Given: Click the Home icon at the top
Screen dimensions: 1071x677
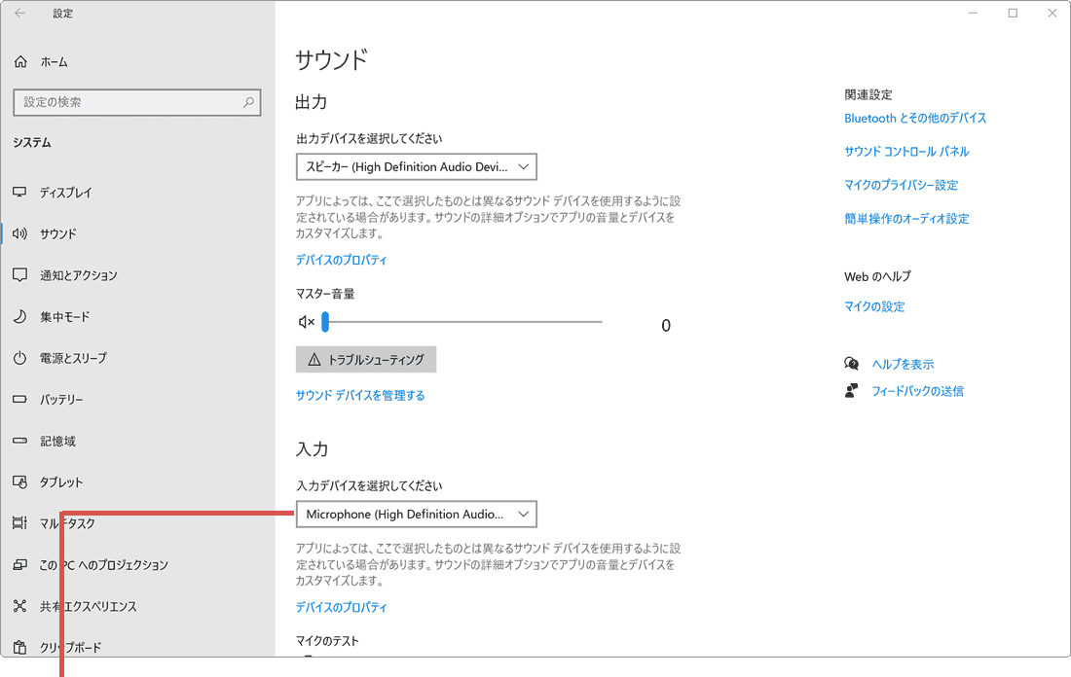Looking at the screenshot, I should [19, 61].
